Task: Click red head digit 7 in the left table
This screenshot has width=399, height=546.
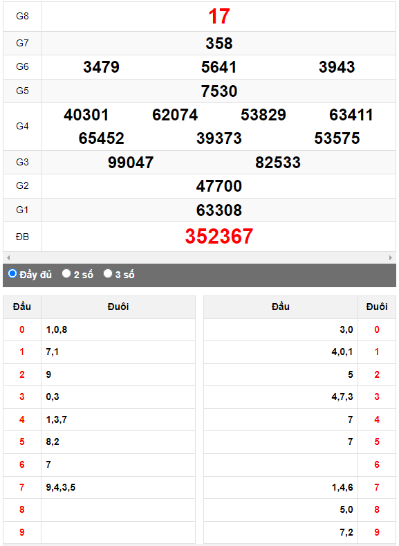Action: pos(22,487)
